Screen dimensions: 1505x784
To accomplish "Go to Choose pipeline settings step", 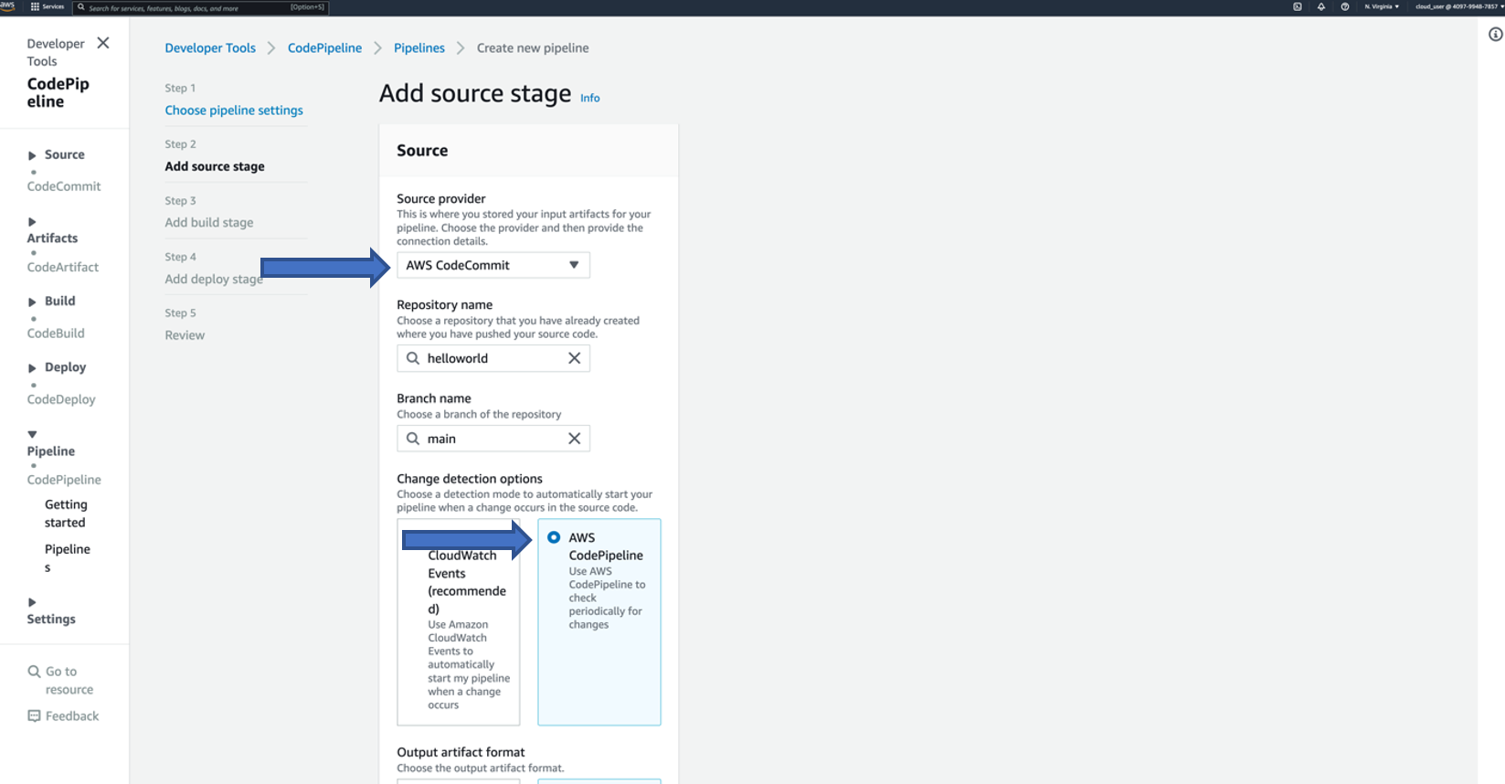I will (234, 111).
